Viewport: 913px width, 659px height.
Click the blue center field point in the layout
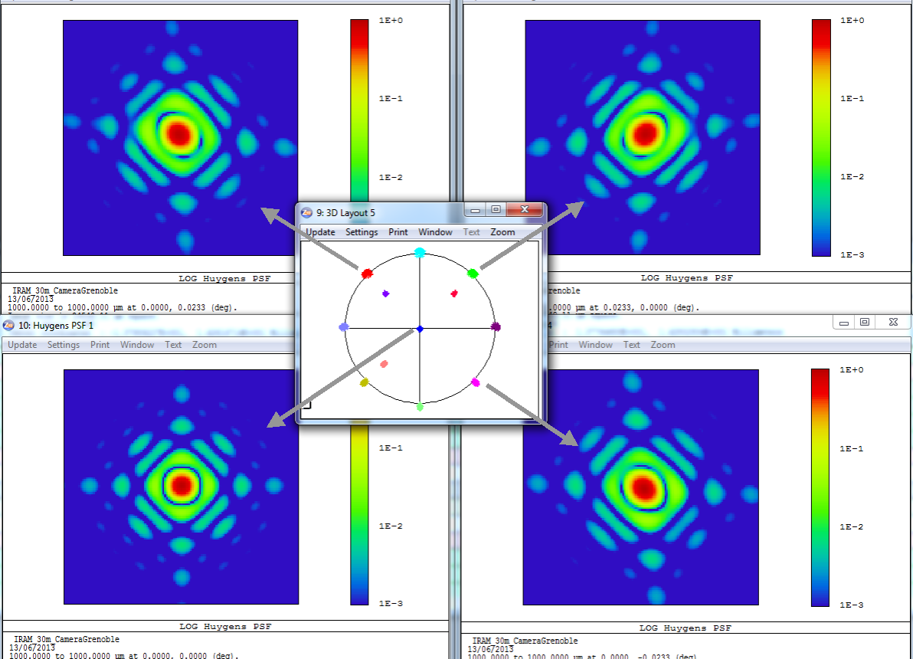419,329
